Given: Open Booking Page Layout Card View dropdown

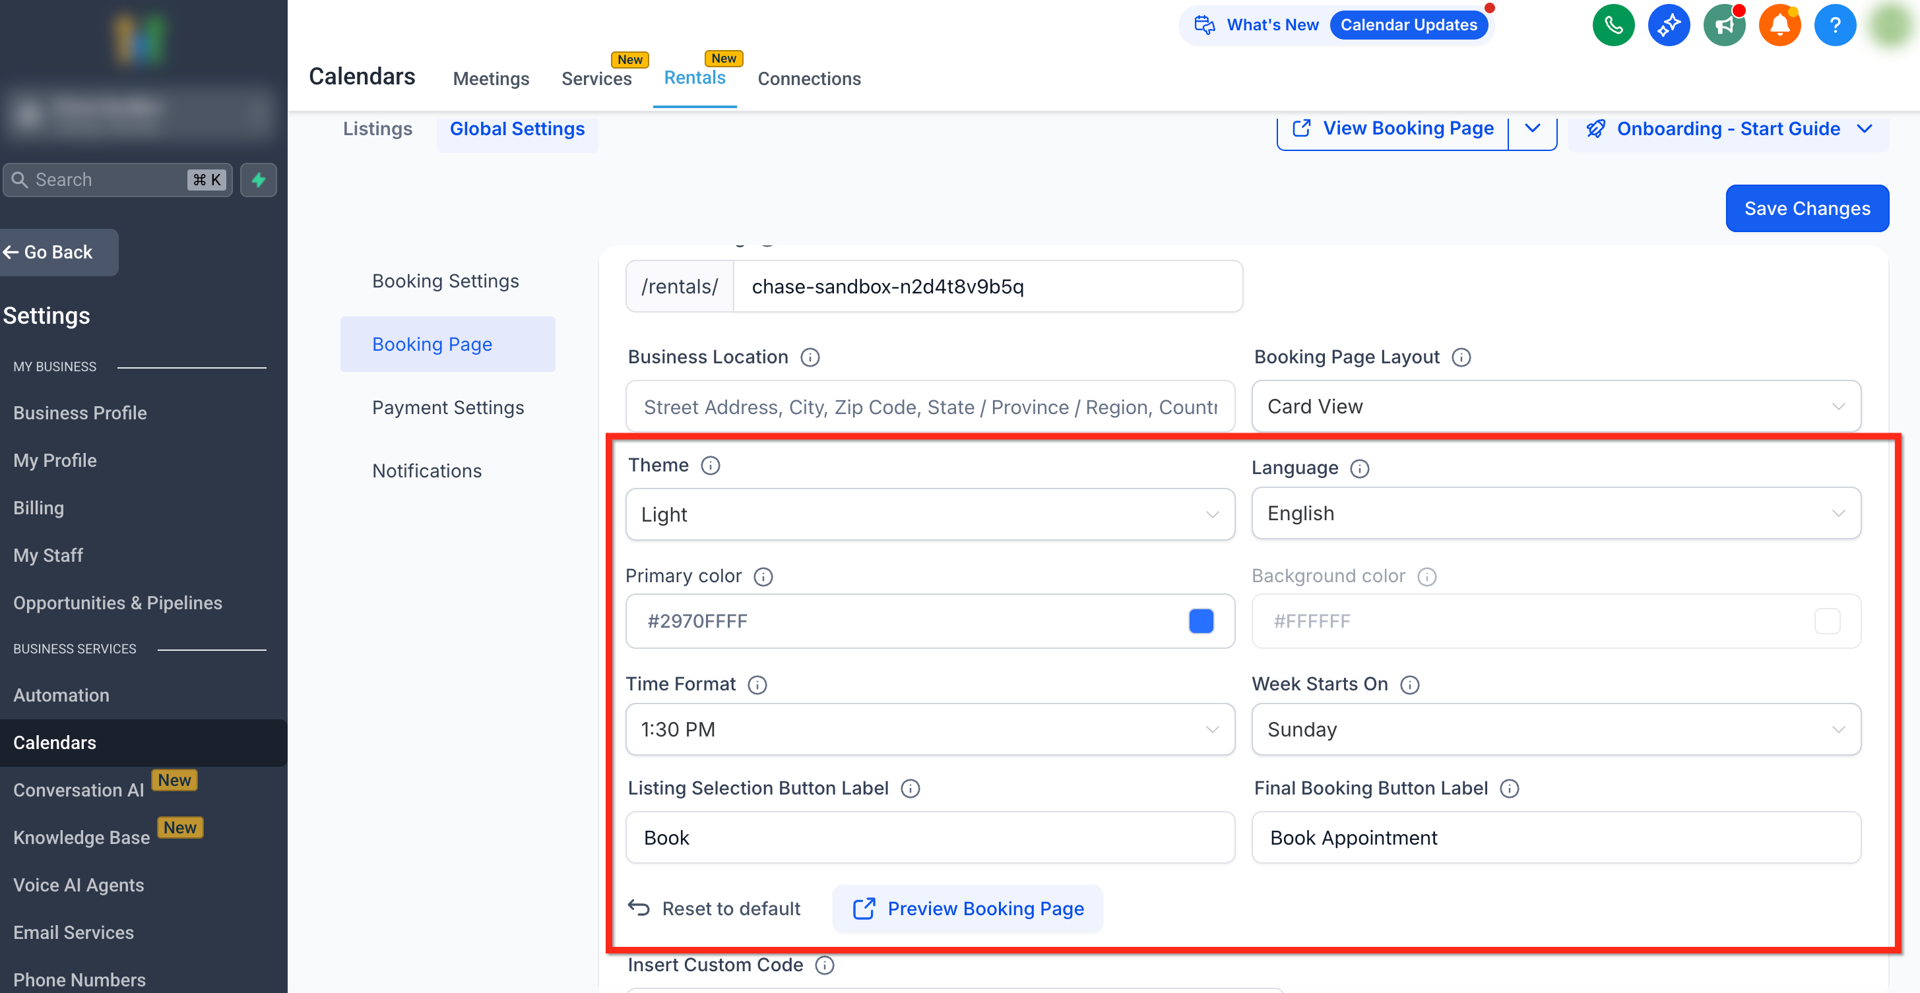Looking at the screenshot, I should coord(1556,407).
